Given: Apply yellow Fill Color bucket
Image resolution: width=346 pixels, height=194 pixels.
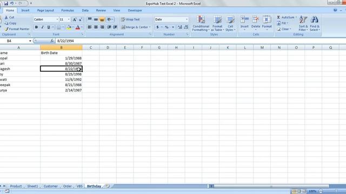Looking at the screenshot, I should click(69, 27).
